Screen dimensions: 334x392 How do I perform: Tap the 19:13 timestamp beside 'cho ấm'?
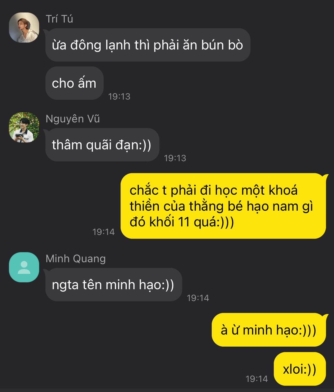(119, 96)
